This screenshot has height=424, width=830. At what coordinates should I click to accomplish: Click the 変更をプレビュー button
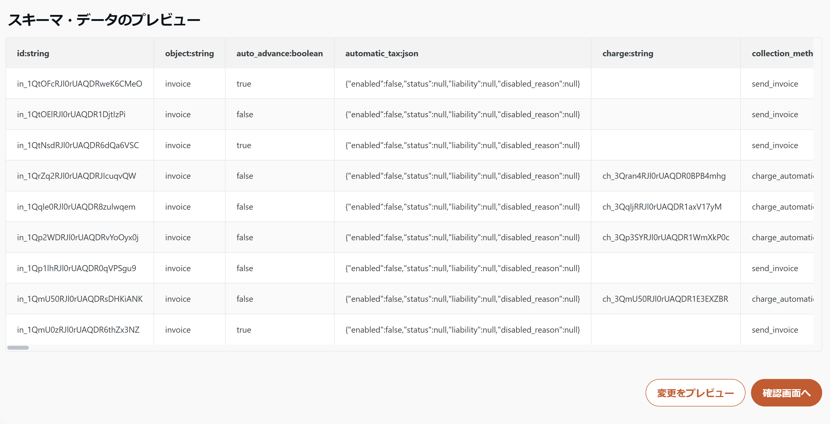[x=695, y=393]
